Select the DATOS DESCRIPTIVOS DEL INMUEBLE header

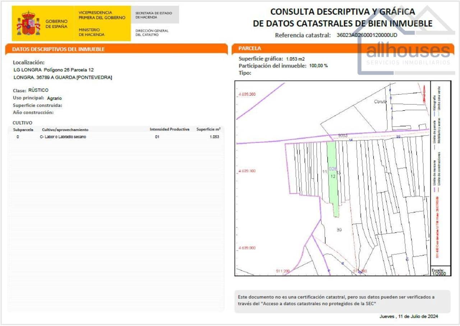pyautogui.click(x=59, y=49)
